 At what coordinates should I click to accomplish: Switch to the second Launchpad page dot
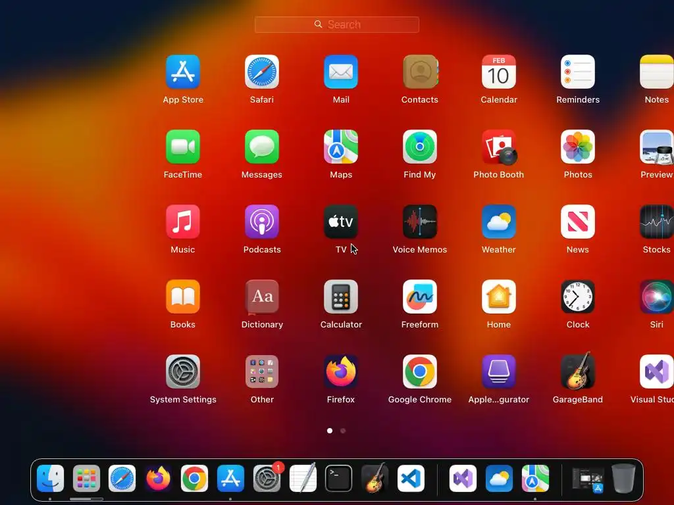tap(343, 431)
